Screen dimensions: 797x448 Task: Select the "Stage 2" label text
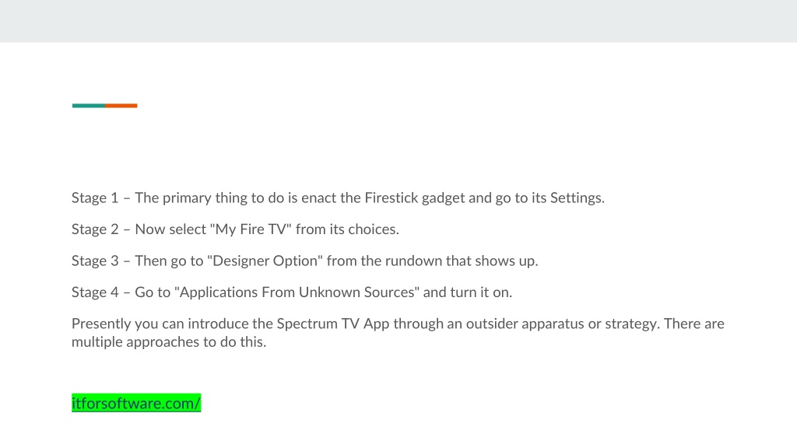95,229
